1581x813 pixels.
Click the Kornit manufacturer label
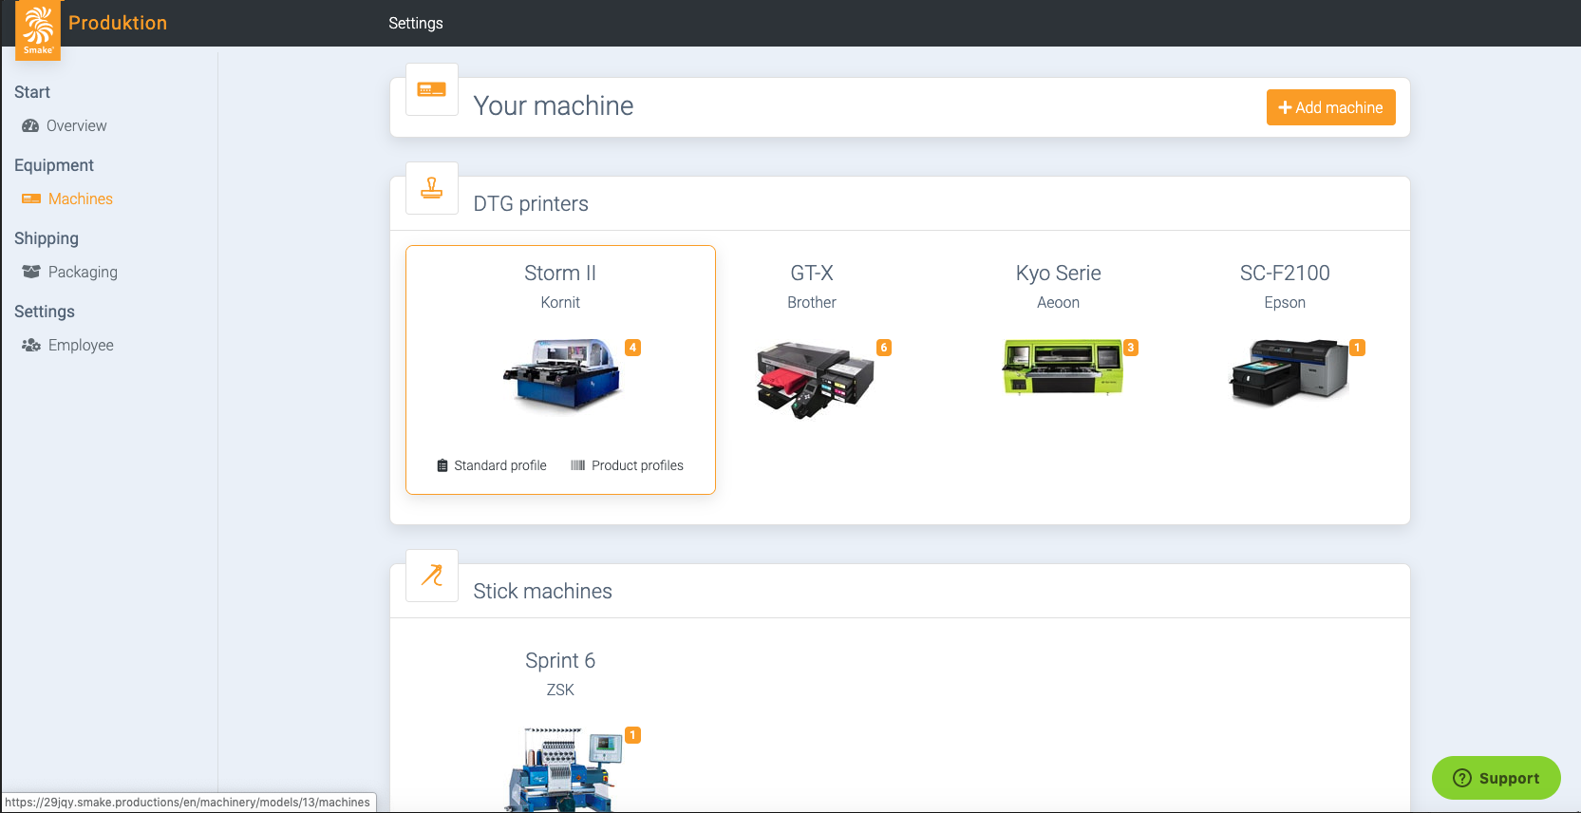(560, 302)
